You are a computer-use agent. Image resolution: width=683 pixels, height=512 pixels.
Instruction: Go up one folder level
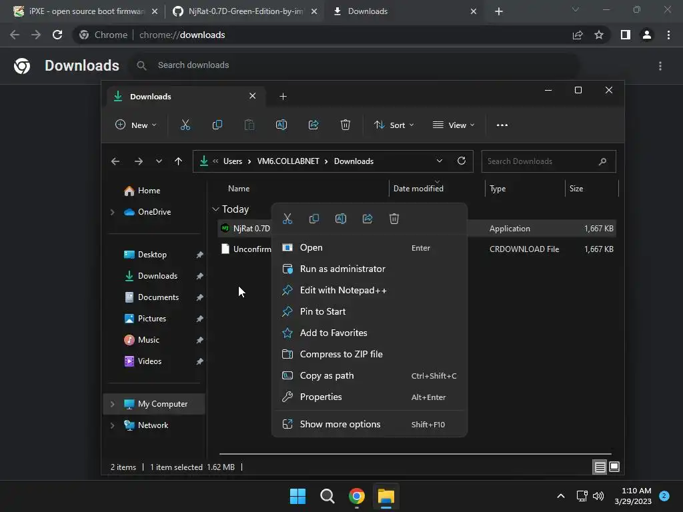178,161
